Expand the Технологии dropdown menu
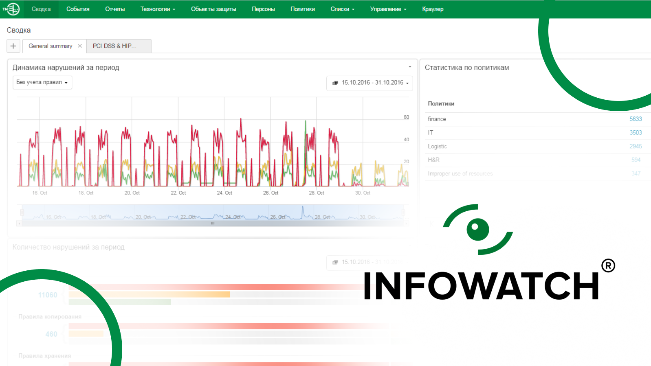The width and height of the screenshot is (651, 366). coord(158,9)
